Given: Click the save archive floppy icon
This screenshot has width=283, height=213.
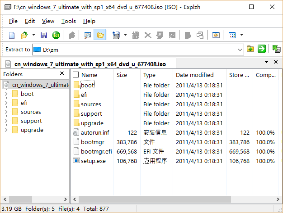Looking at the screenshot, I should click(x=44, y=35).
